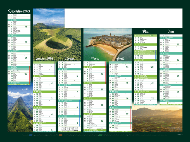This screenshot has width=190, height=142.
Task: Select week number 23 in Juin
Action: [x=178, y=45]
